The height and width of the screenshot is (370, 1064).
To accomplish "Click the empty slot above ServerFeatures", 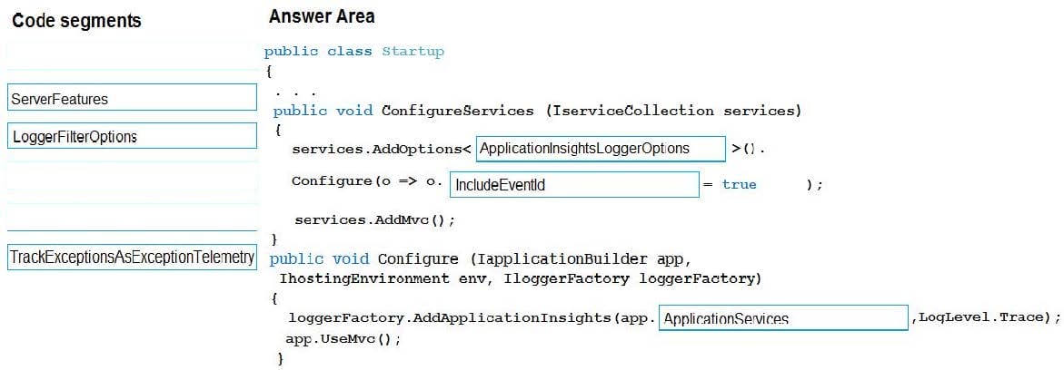I will pos(132,56).
